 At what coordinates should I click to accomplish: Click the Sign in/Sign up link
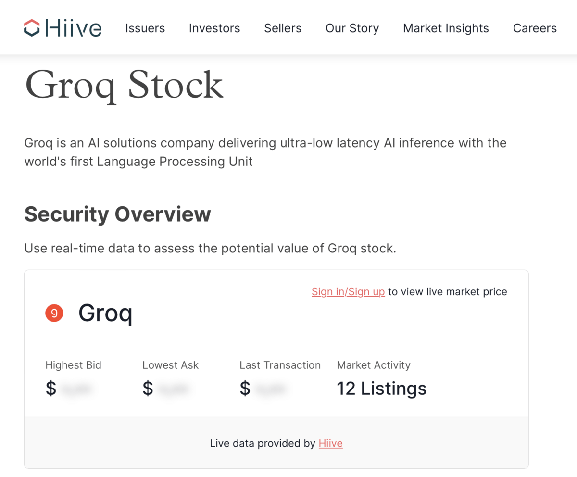click(x=348, y=292)
